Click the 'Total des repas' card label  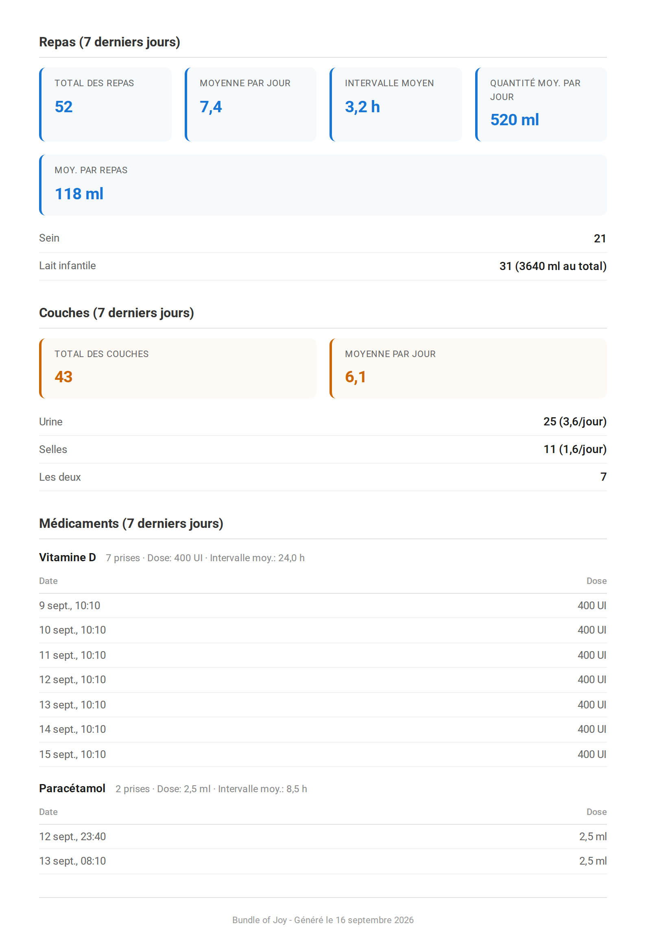pyautogui.click(x=94, y=83)
